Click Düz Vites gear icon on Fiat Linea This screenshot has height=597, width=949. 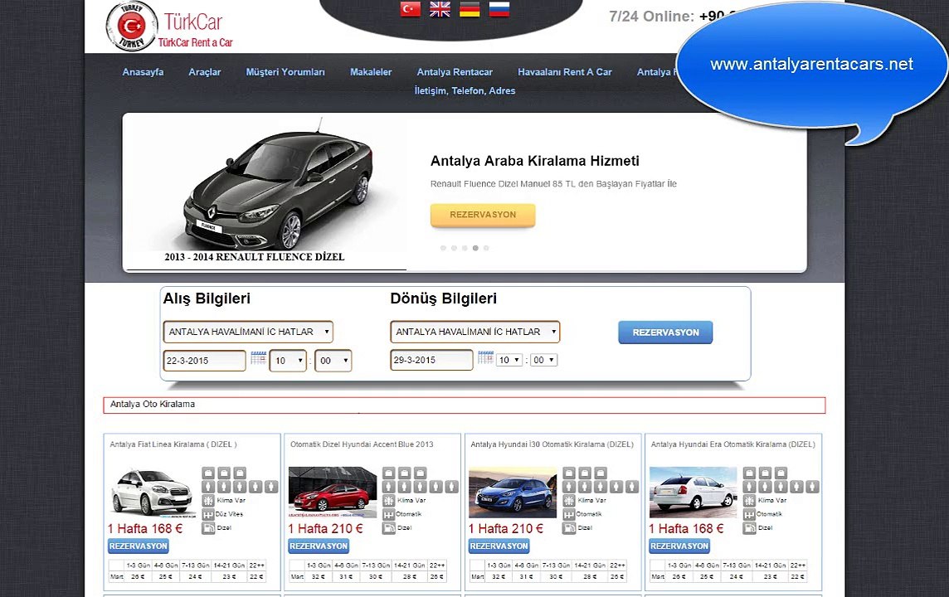click(x=208, y=514)
